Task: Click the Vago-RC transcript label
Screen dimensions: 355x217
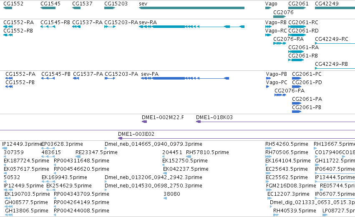Action: tap(276, 31)
